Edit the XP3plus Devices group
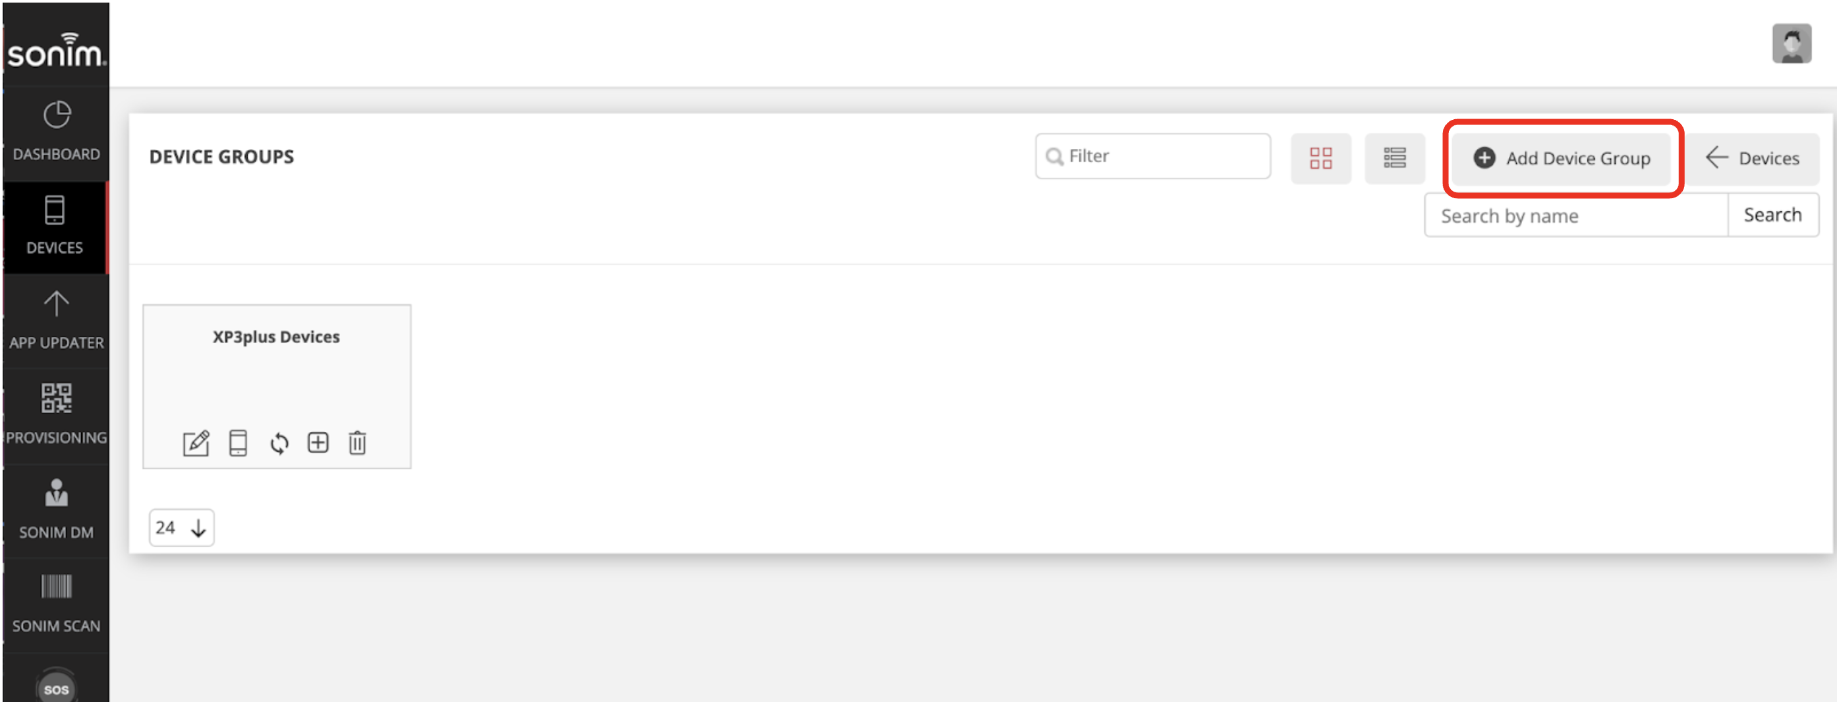This screenshot has width=1837, height=702. [196, 443]
